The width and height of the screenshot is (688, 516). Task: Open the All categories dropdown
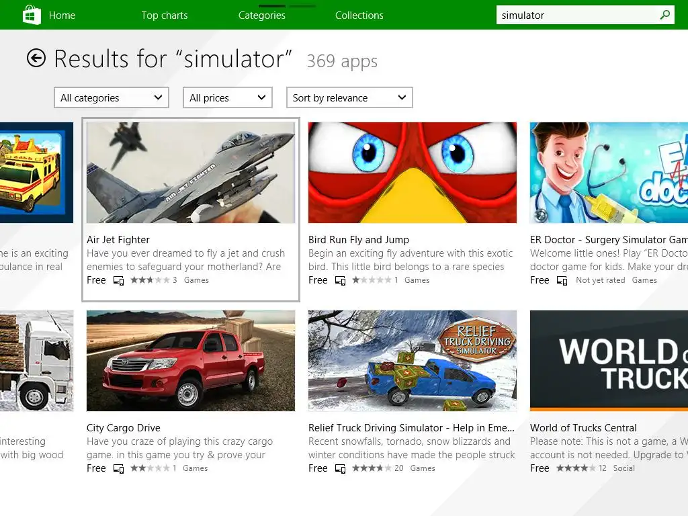(112, 97)
